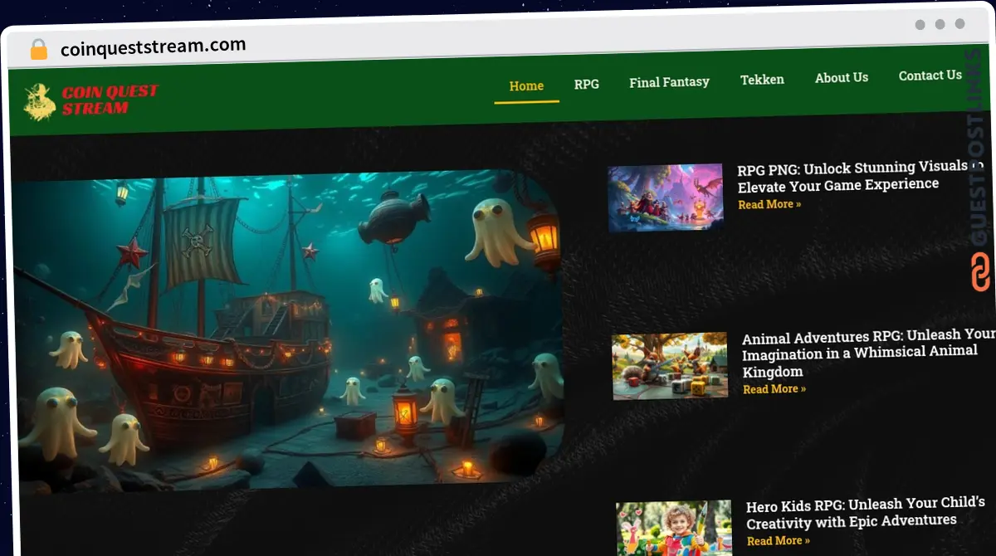Image resolution: width=996 pixels, height=556 pixels.
Task: Open the Contact Us page
Action: click(930, 76)
